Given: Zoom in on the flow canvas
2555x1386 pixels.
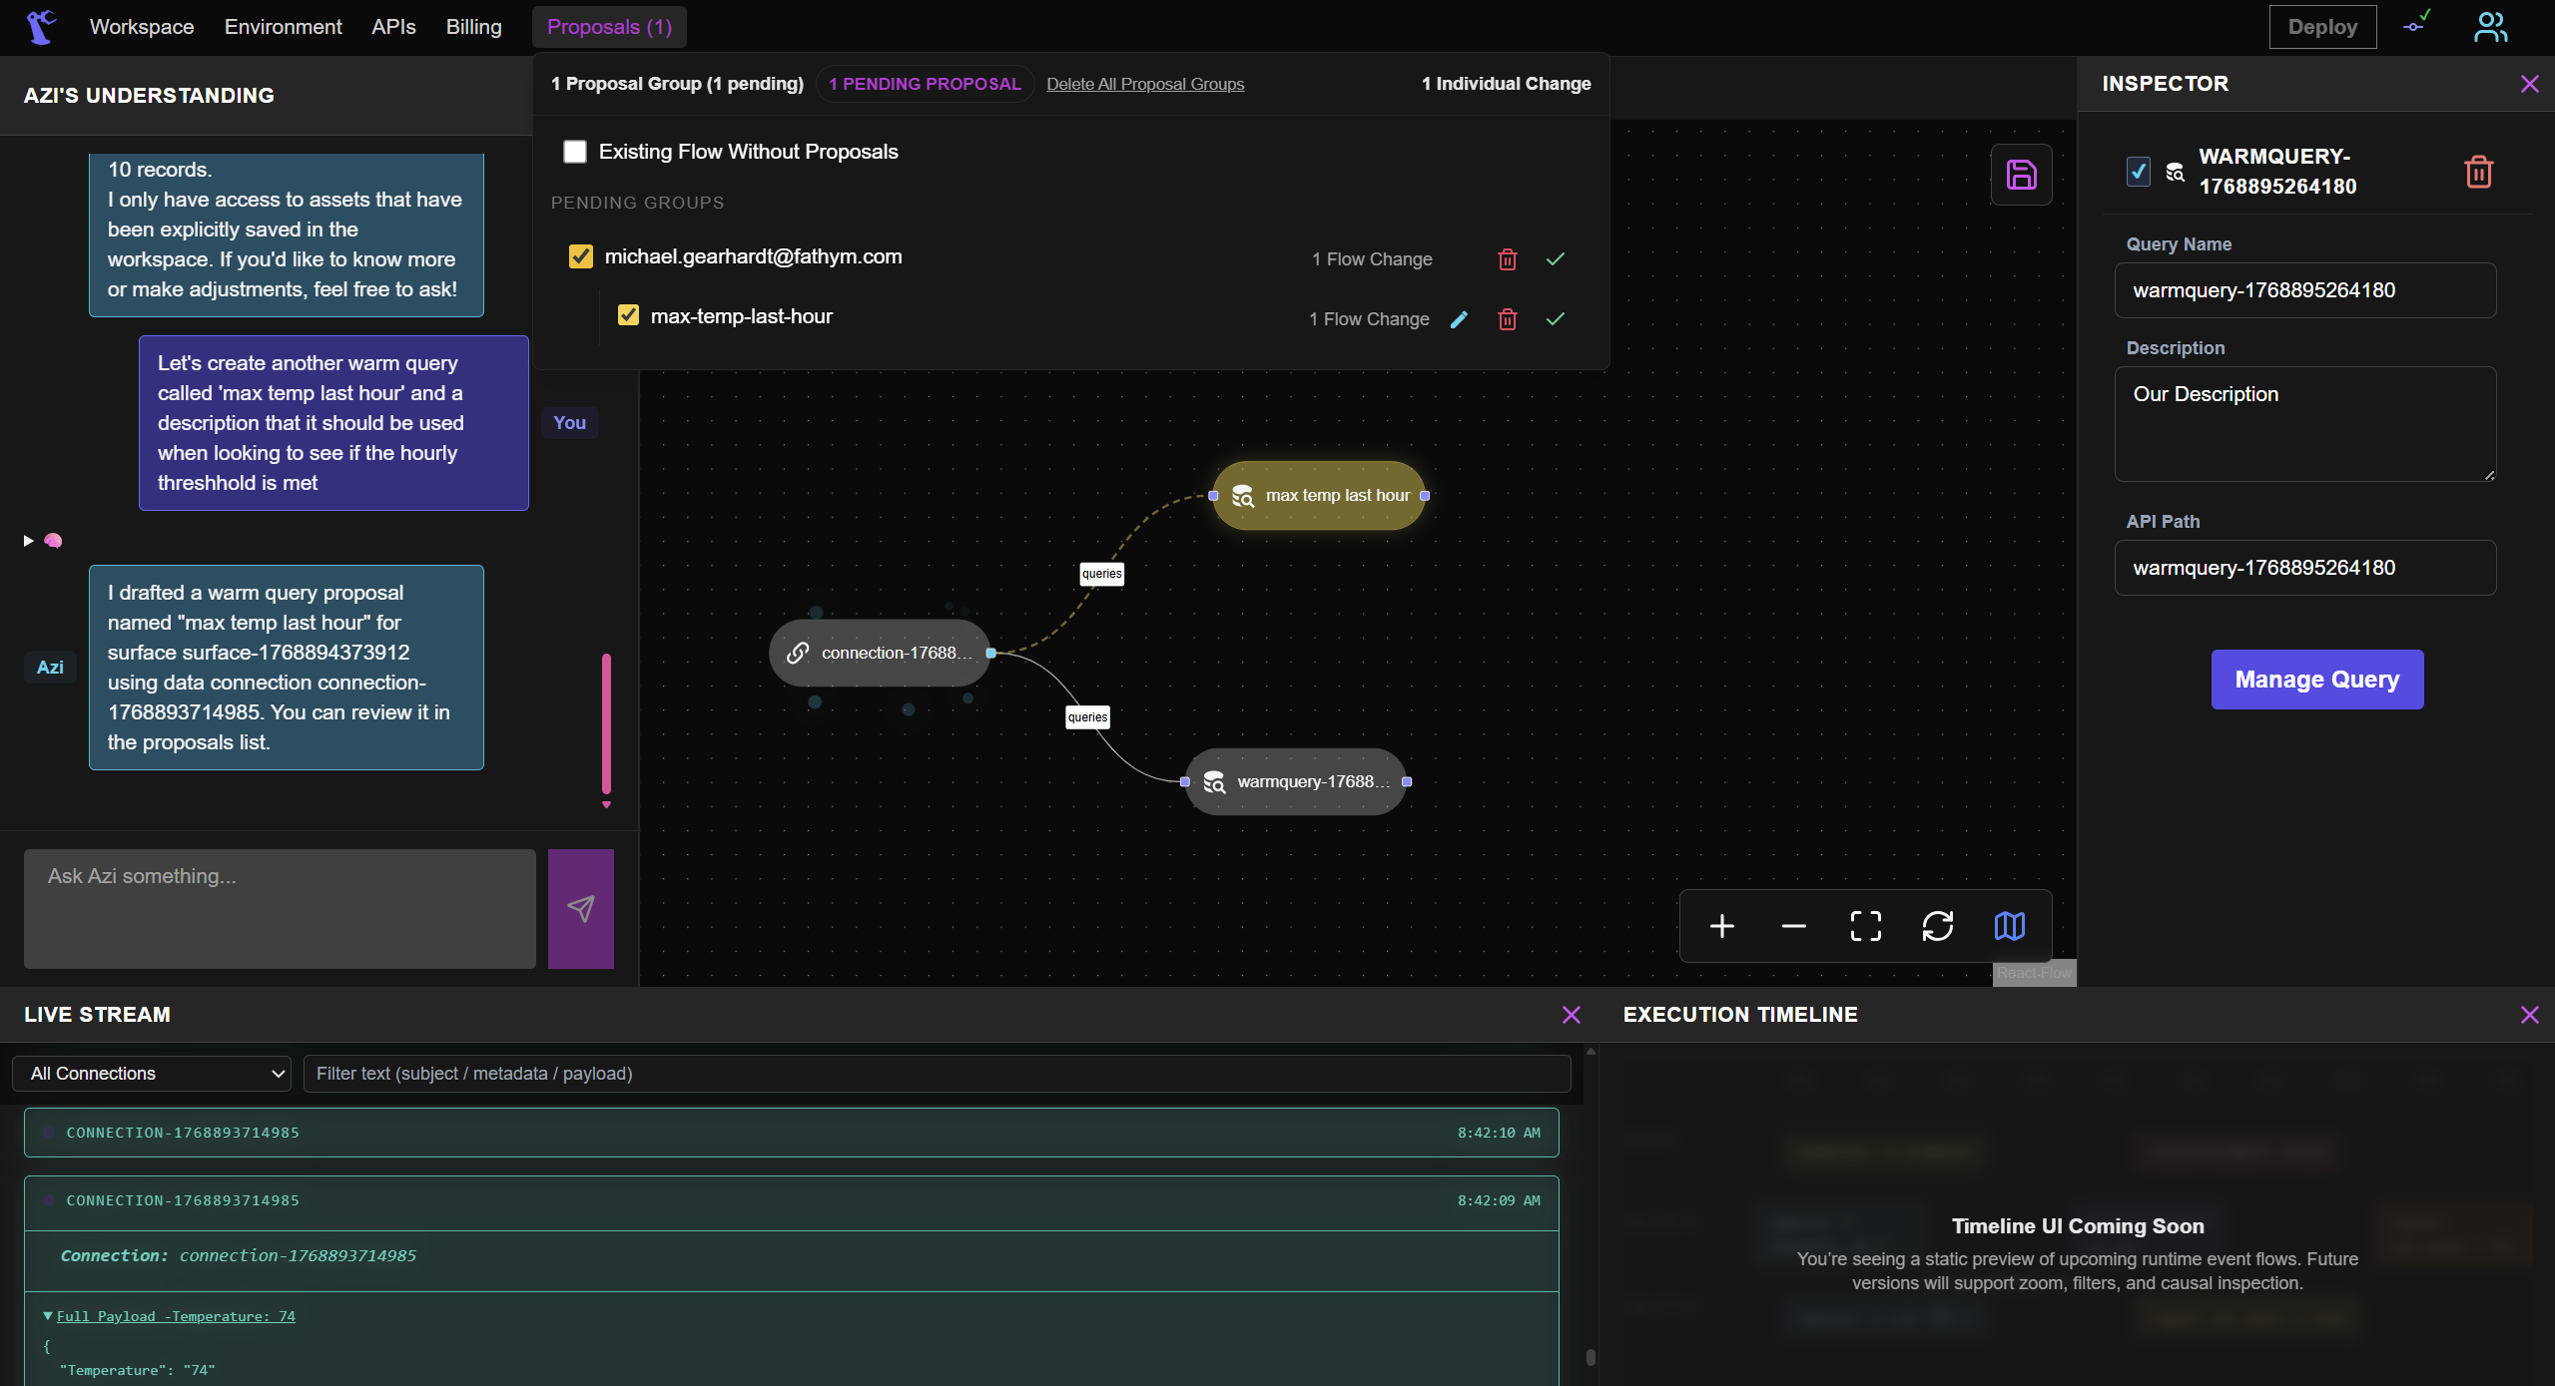Looking at the screenshot, I should pos(1722,926).
